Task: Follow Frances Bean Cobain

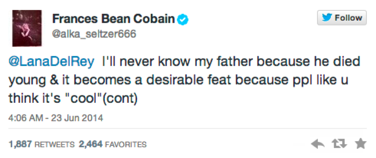Action: tap(342, 18)
